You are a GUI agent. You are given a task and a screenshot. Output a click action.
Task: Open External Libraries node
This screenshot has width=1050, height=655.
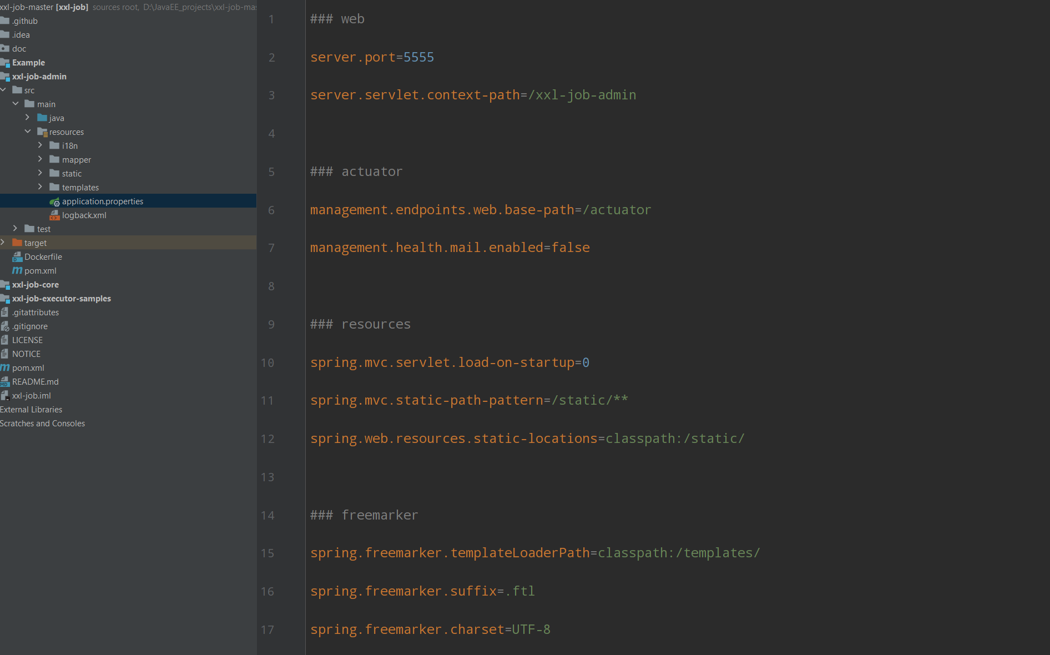(31, 410)
